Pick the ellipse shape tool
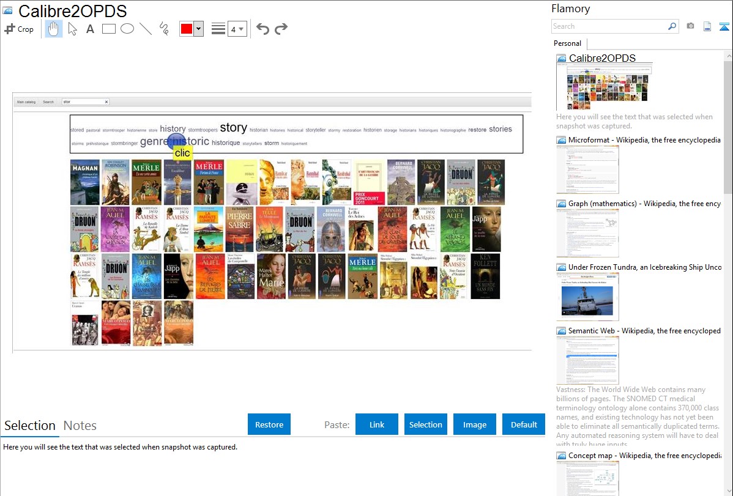 127,29
